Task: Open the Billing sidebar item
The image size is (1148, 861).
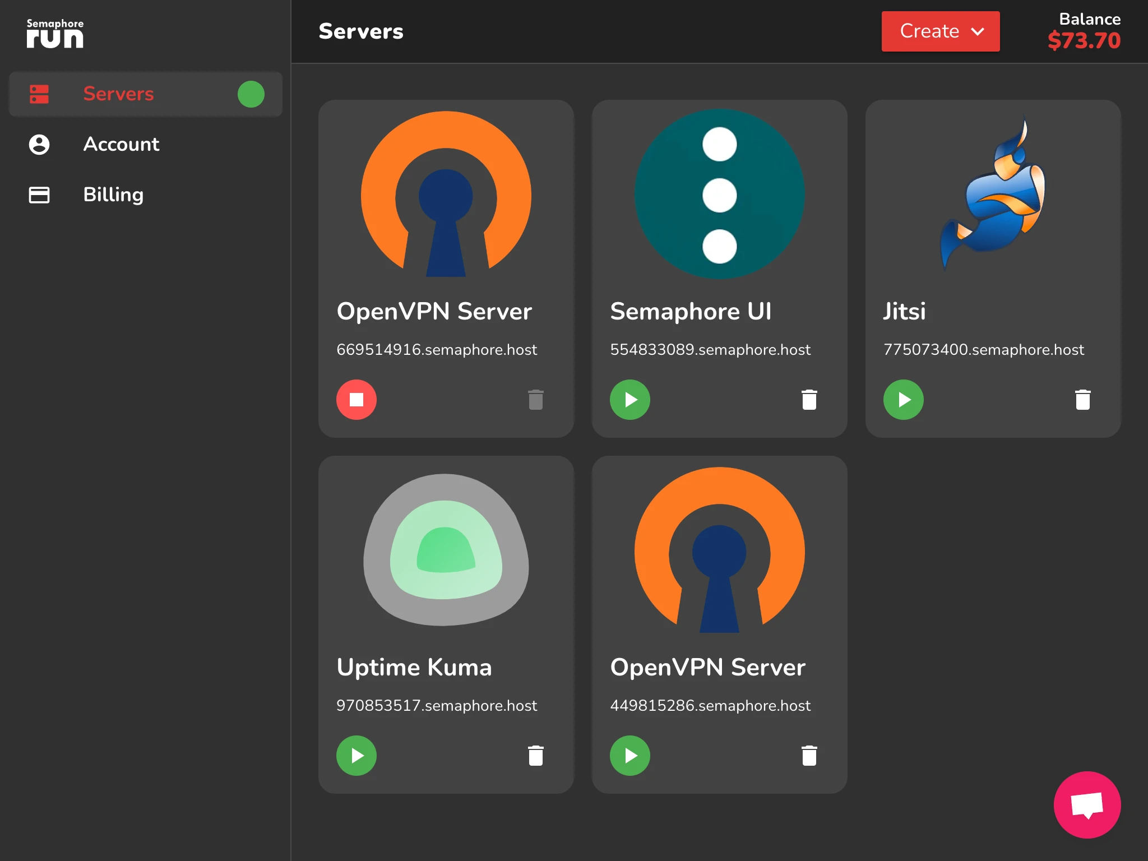Action: coord(146,195)
